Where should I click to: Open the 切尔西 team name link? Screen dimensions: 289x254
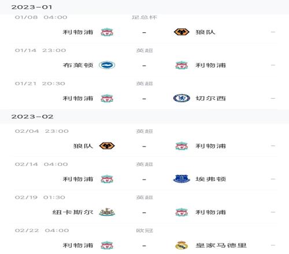point(211,98)
